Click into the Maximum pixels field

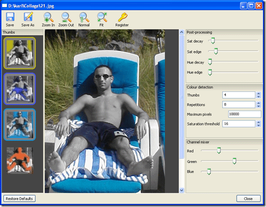point(244,114)
